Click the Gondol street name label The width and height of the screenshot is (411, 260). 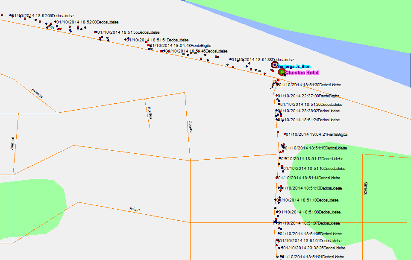[190, 126]
